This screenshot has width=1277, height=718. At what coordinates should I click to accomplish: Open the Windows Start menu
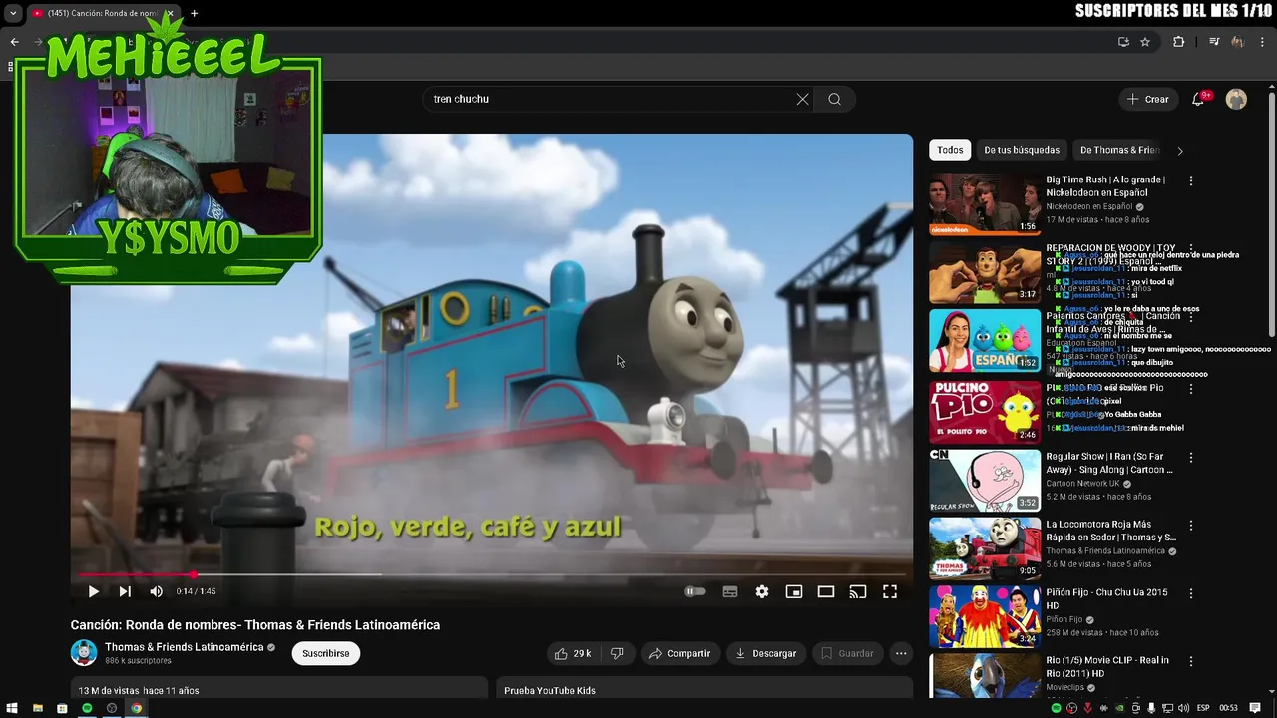12,708
